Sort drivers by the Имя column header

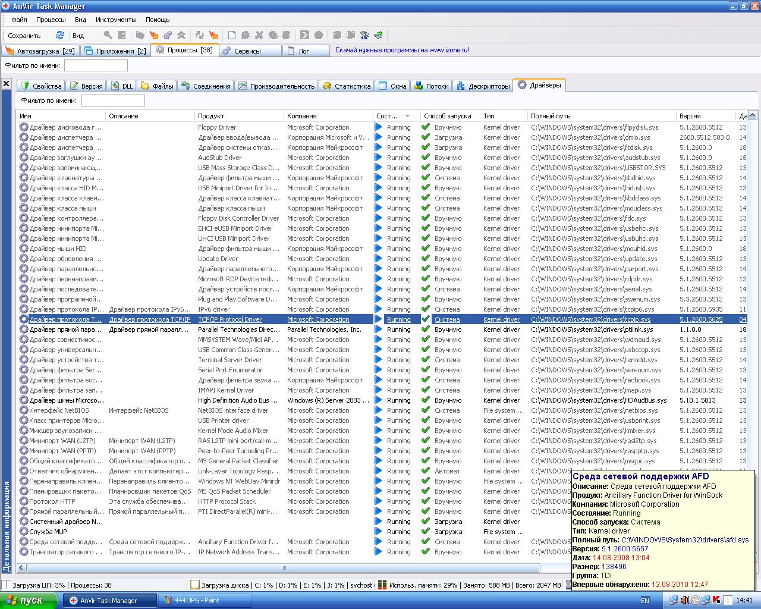click(61, 116)
